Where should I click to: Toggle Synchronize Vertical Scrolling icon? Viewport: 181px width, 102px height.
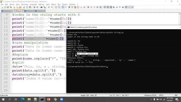point(56,7)
